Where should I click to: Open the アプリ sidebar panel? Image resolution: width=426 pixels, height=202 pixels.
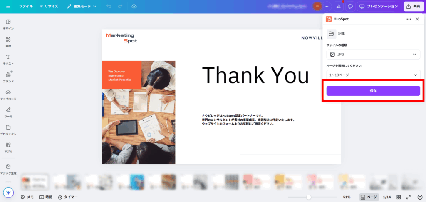pyautogui.click(x=8, y=147)
